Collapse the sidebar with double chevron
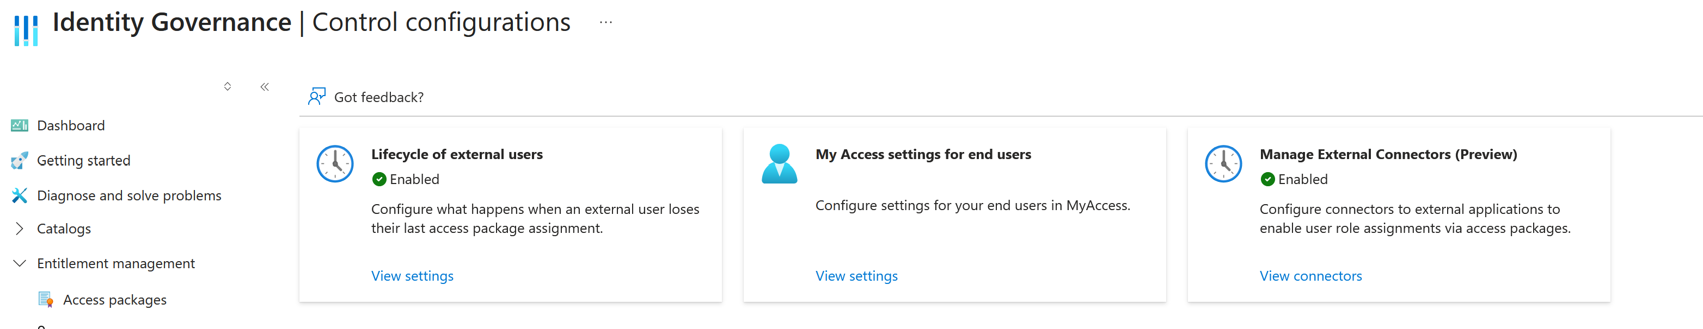Screen dimensions: 1703x329 click(x=265, y=86)
